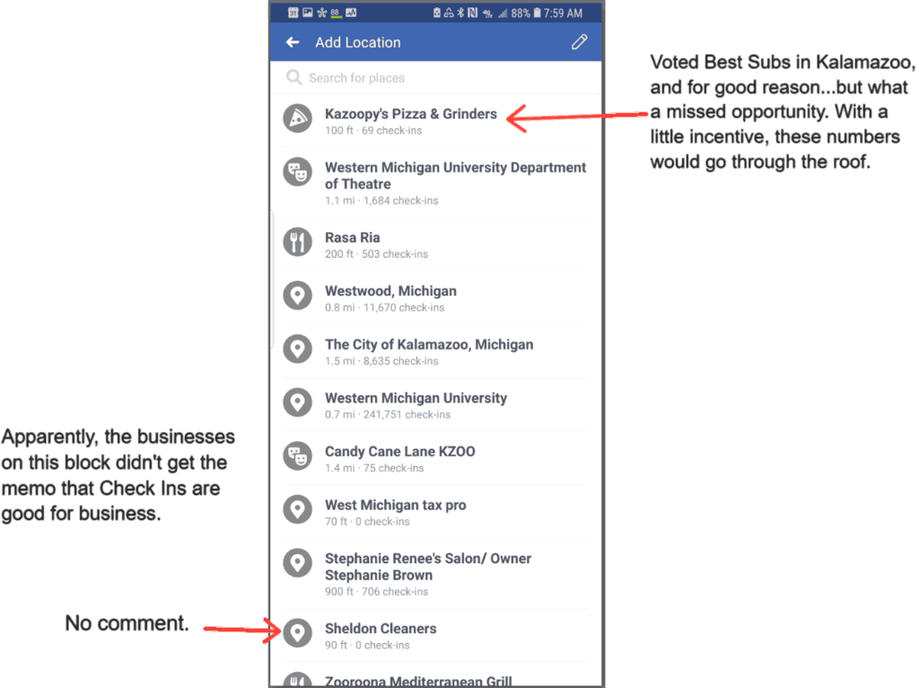Tap the pencil edit icon in header
The width and height of the screenshot is (919, 688).
point(579,42)
